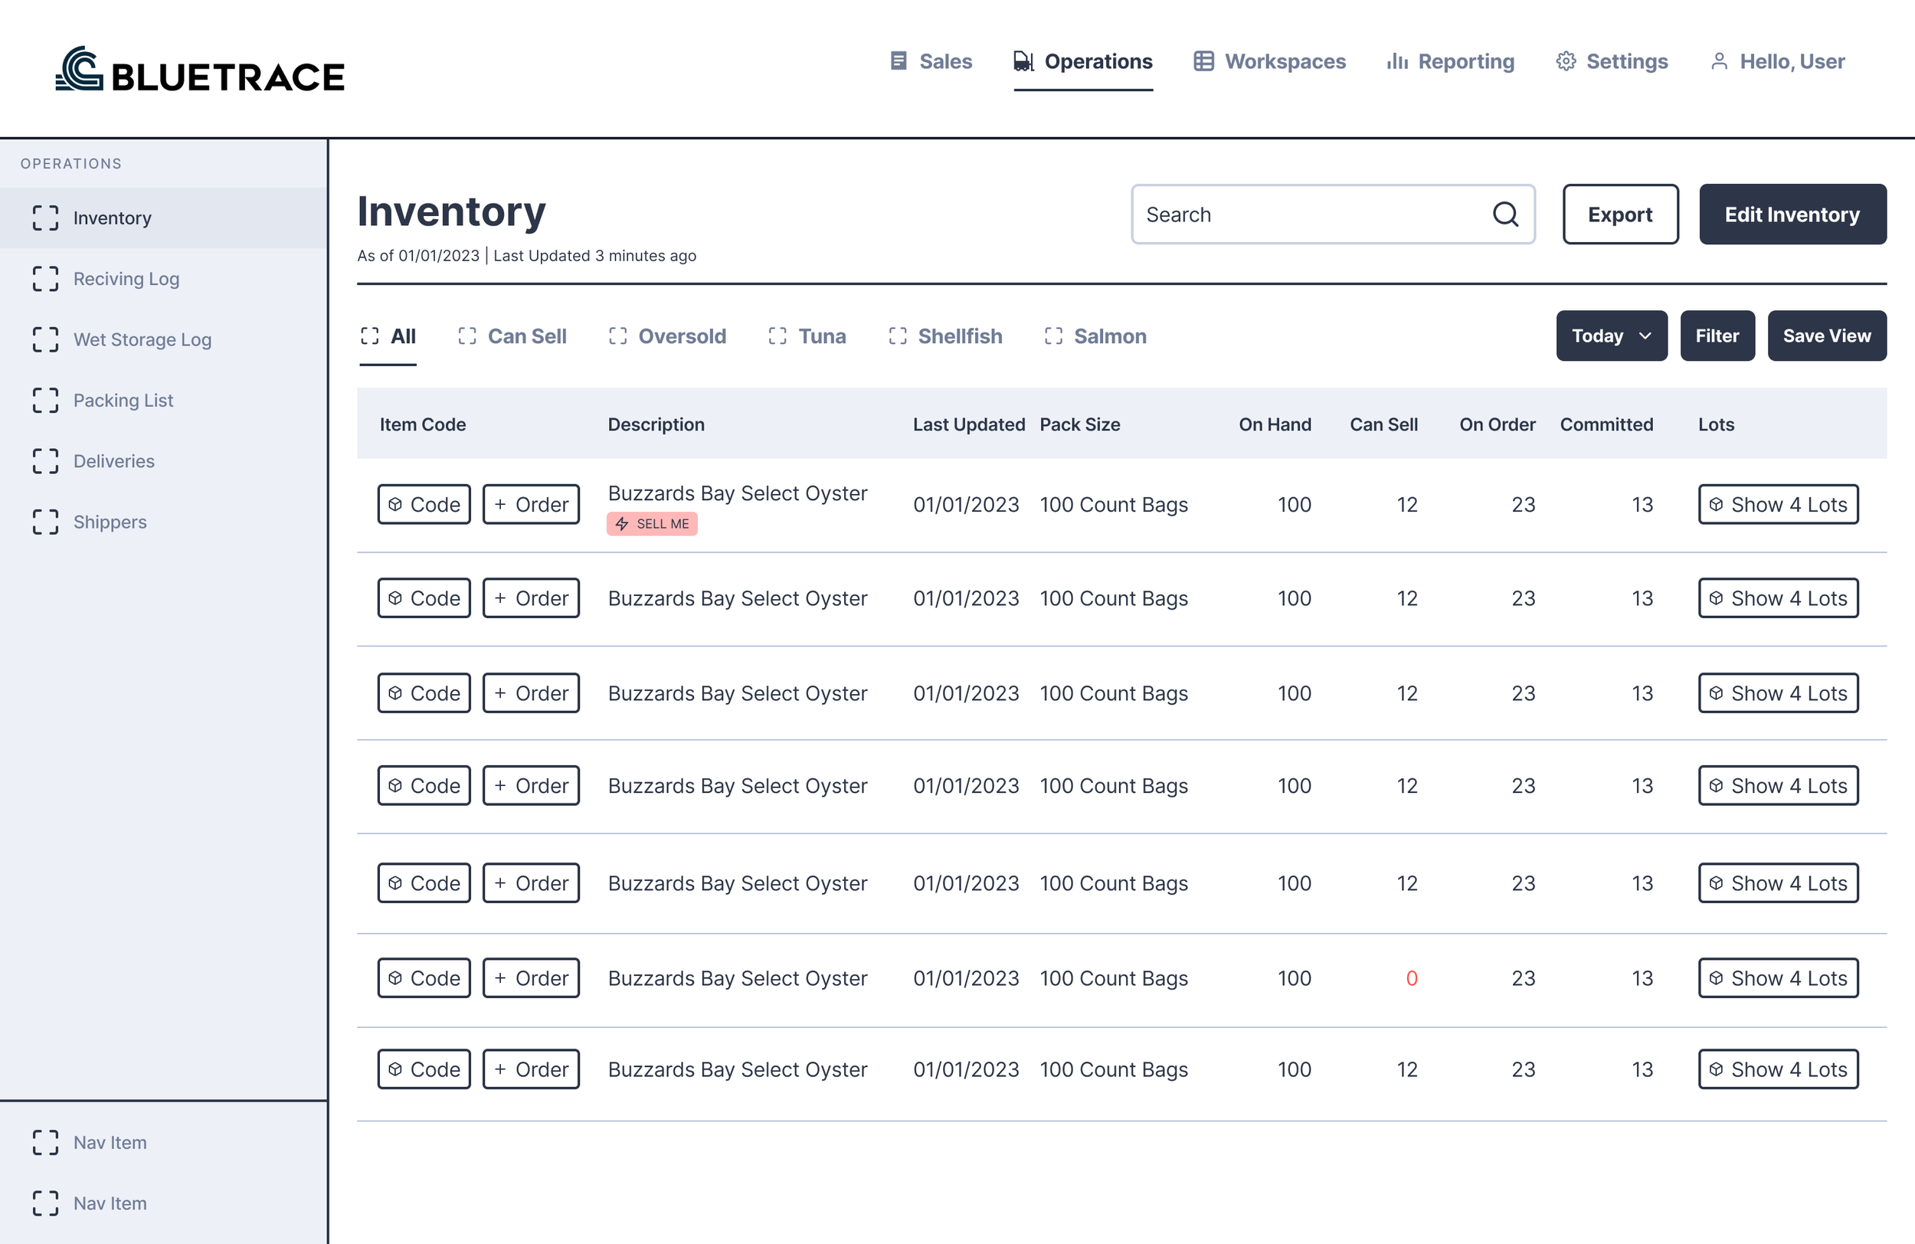Switch to the Oversold filter tab
Screen dimensions: 1915x1244
click(682, 336)
